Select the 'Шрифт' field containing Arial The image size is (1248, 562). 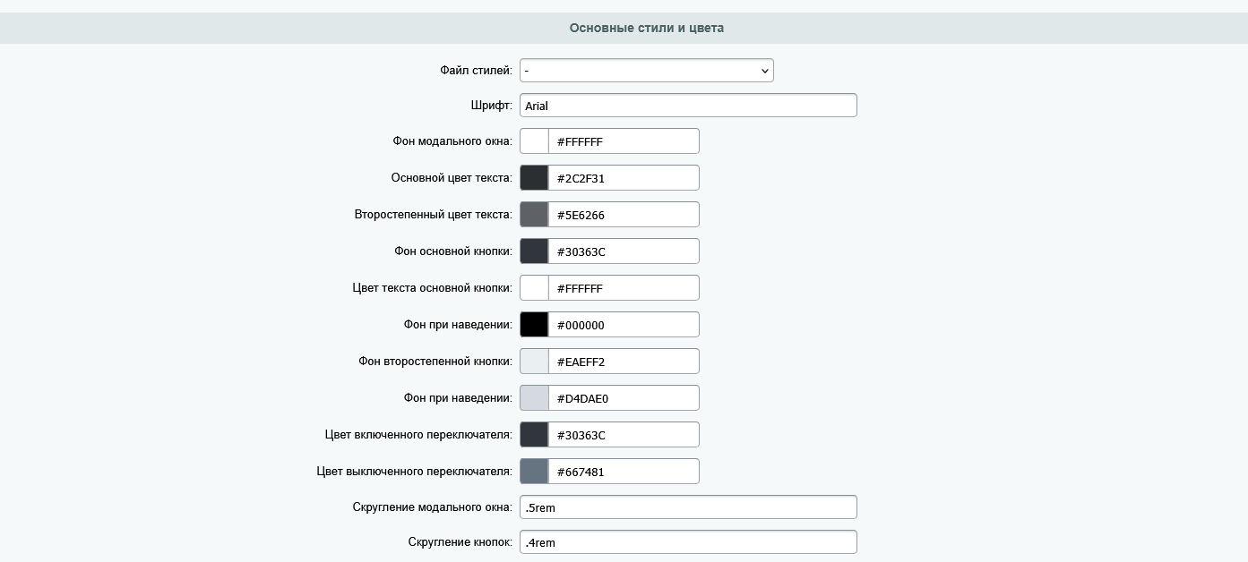point(688,105)
